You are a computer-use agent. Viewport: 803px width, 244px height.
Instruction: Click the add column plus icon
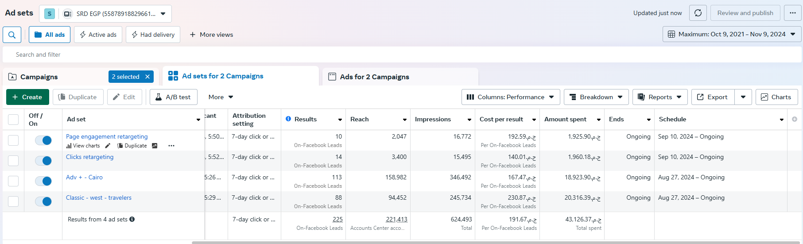794,119
